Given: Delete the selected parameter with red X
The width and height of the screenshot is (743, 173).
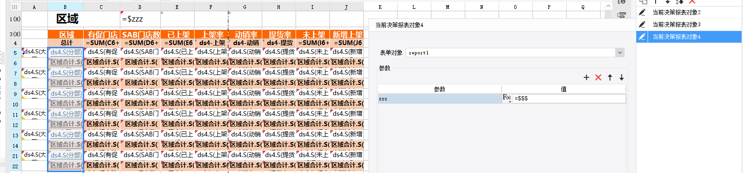Looking at the screenshot, I should point(598,77).
